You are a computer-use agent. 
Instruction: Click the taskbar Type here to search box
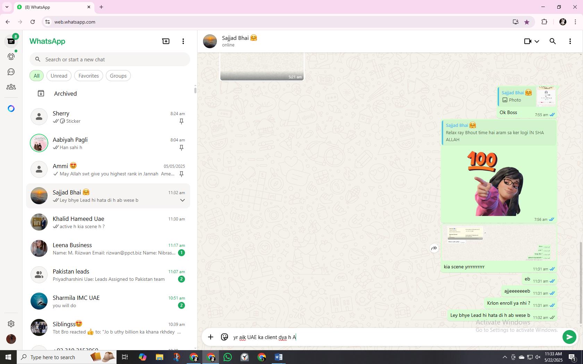pyautogui.click(x=66, y=357)
